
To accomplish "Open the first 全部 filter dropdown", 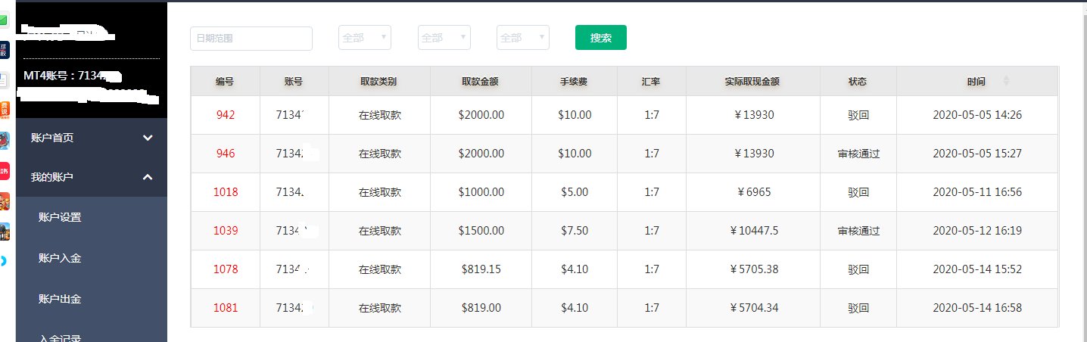I will pos(365,38).
